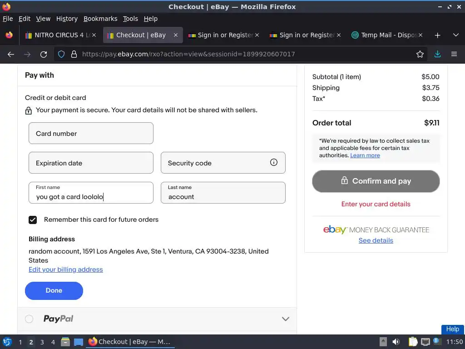Click the show desktop taskbar icon
This screenshot has height=349, width=465.
pyautogui.click(x=78, y=342)
